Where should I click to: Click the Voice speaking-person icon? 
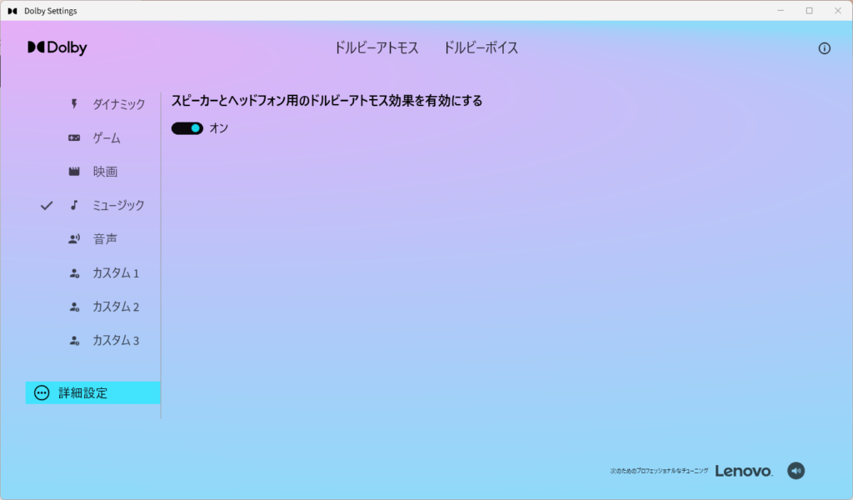coord(74,239)
